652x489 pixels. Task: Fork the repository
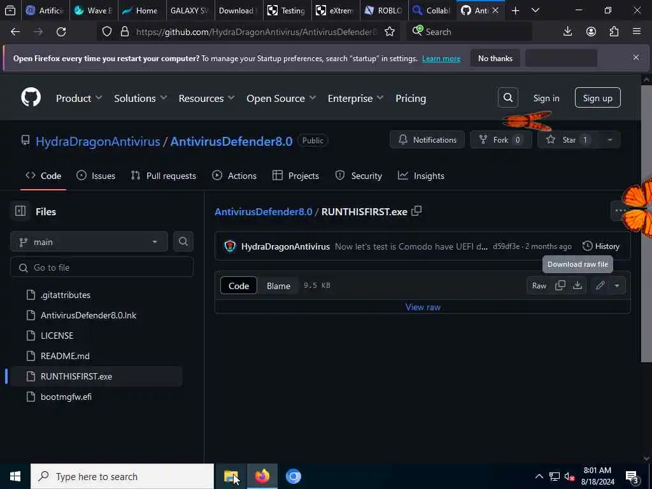(x=500, y=139)
